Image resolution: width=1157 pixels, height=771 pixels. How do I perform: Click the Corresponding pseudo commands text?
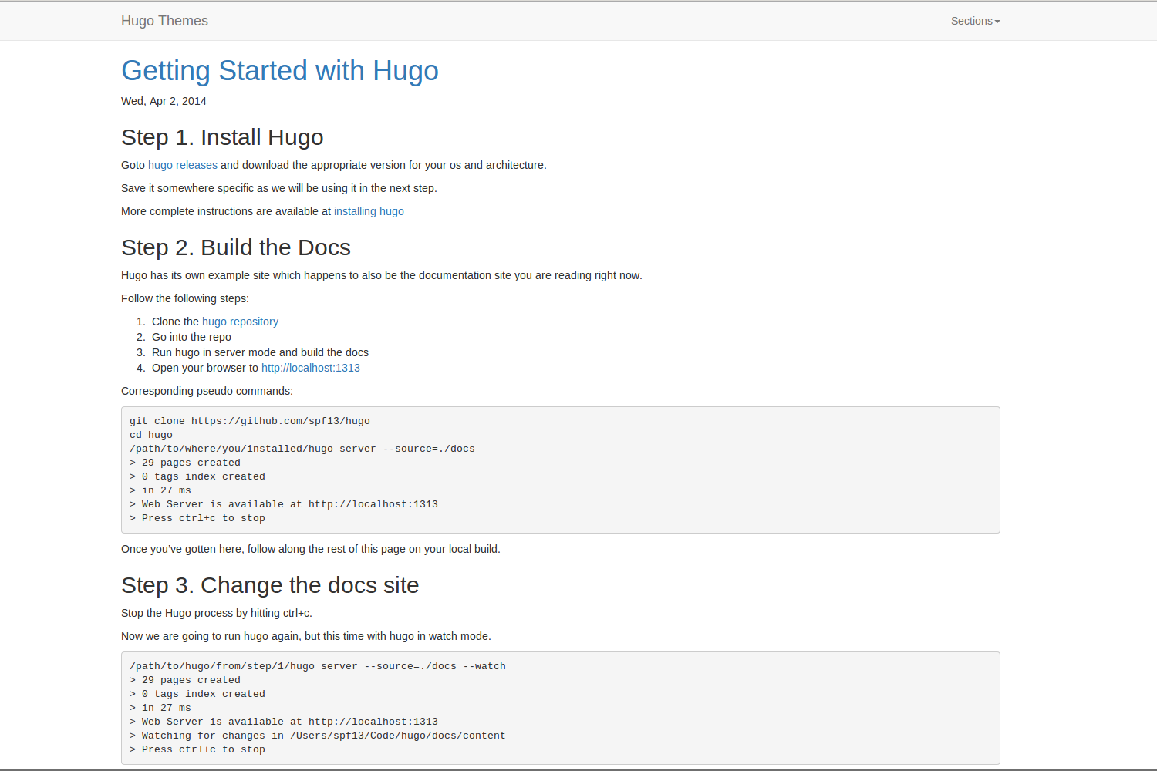pos(207,391)
